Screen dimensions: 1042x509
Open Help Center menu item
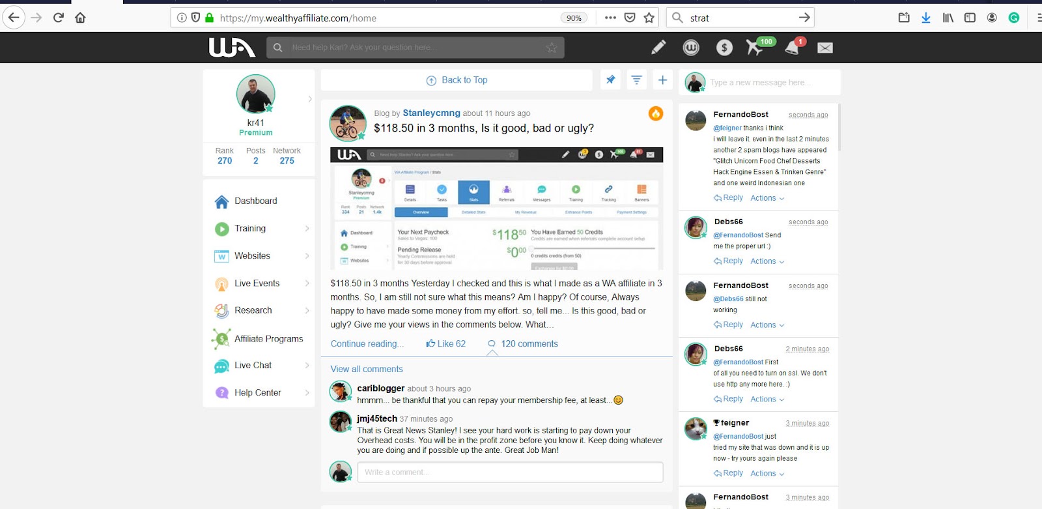pyautogui.click(x=259, y=393)
